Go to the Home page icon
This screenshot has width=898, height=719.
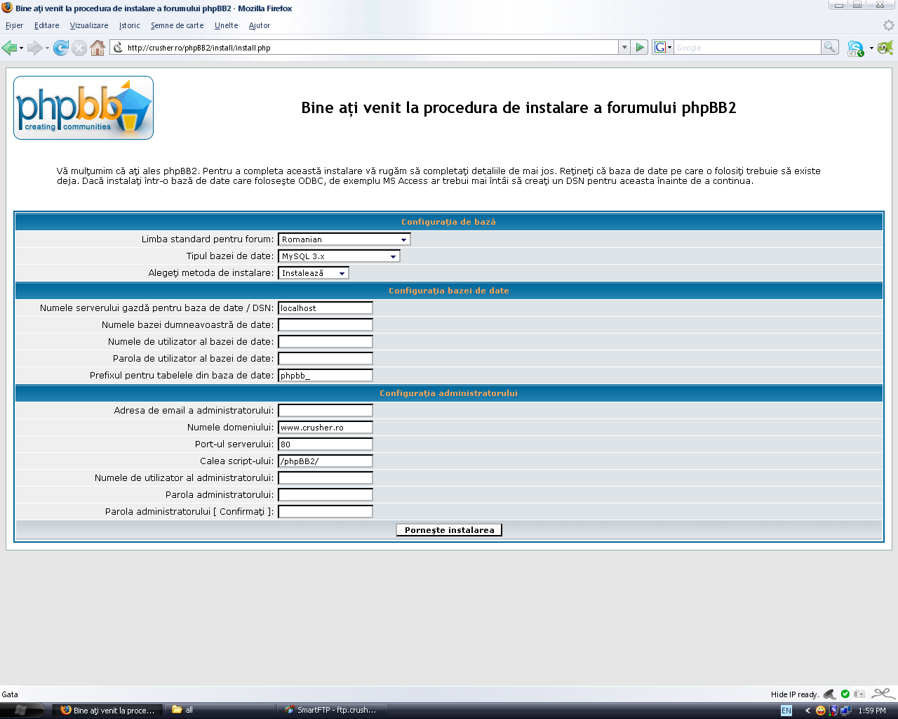click(x=98, y=48)
